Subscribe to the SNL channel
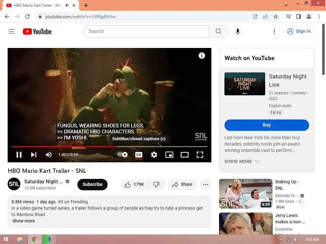This screenshot has height=244, width=326. coord(93,184)
